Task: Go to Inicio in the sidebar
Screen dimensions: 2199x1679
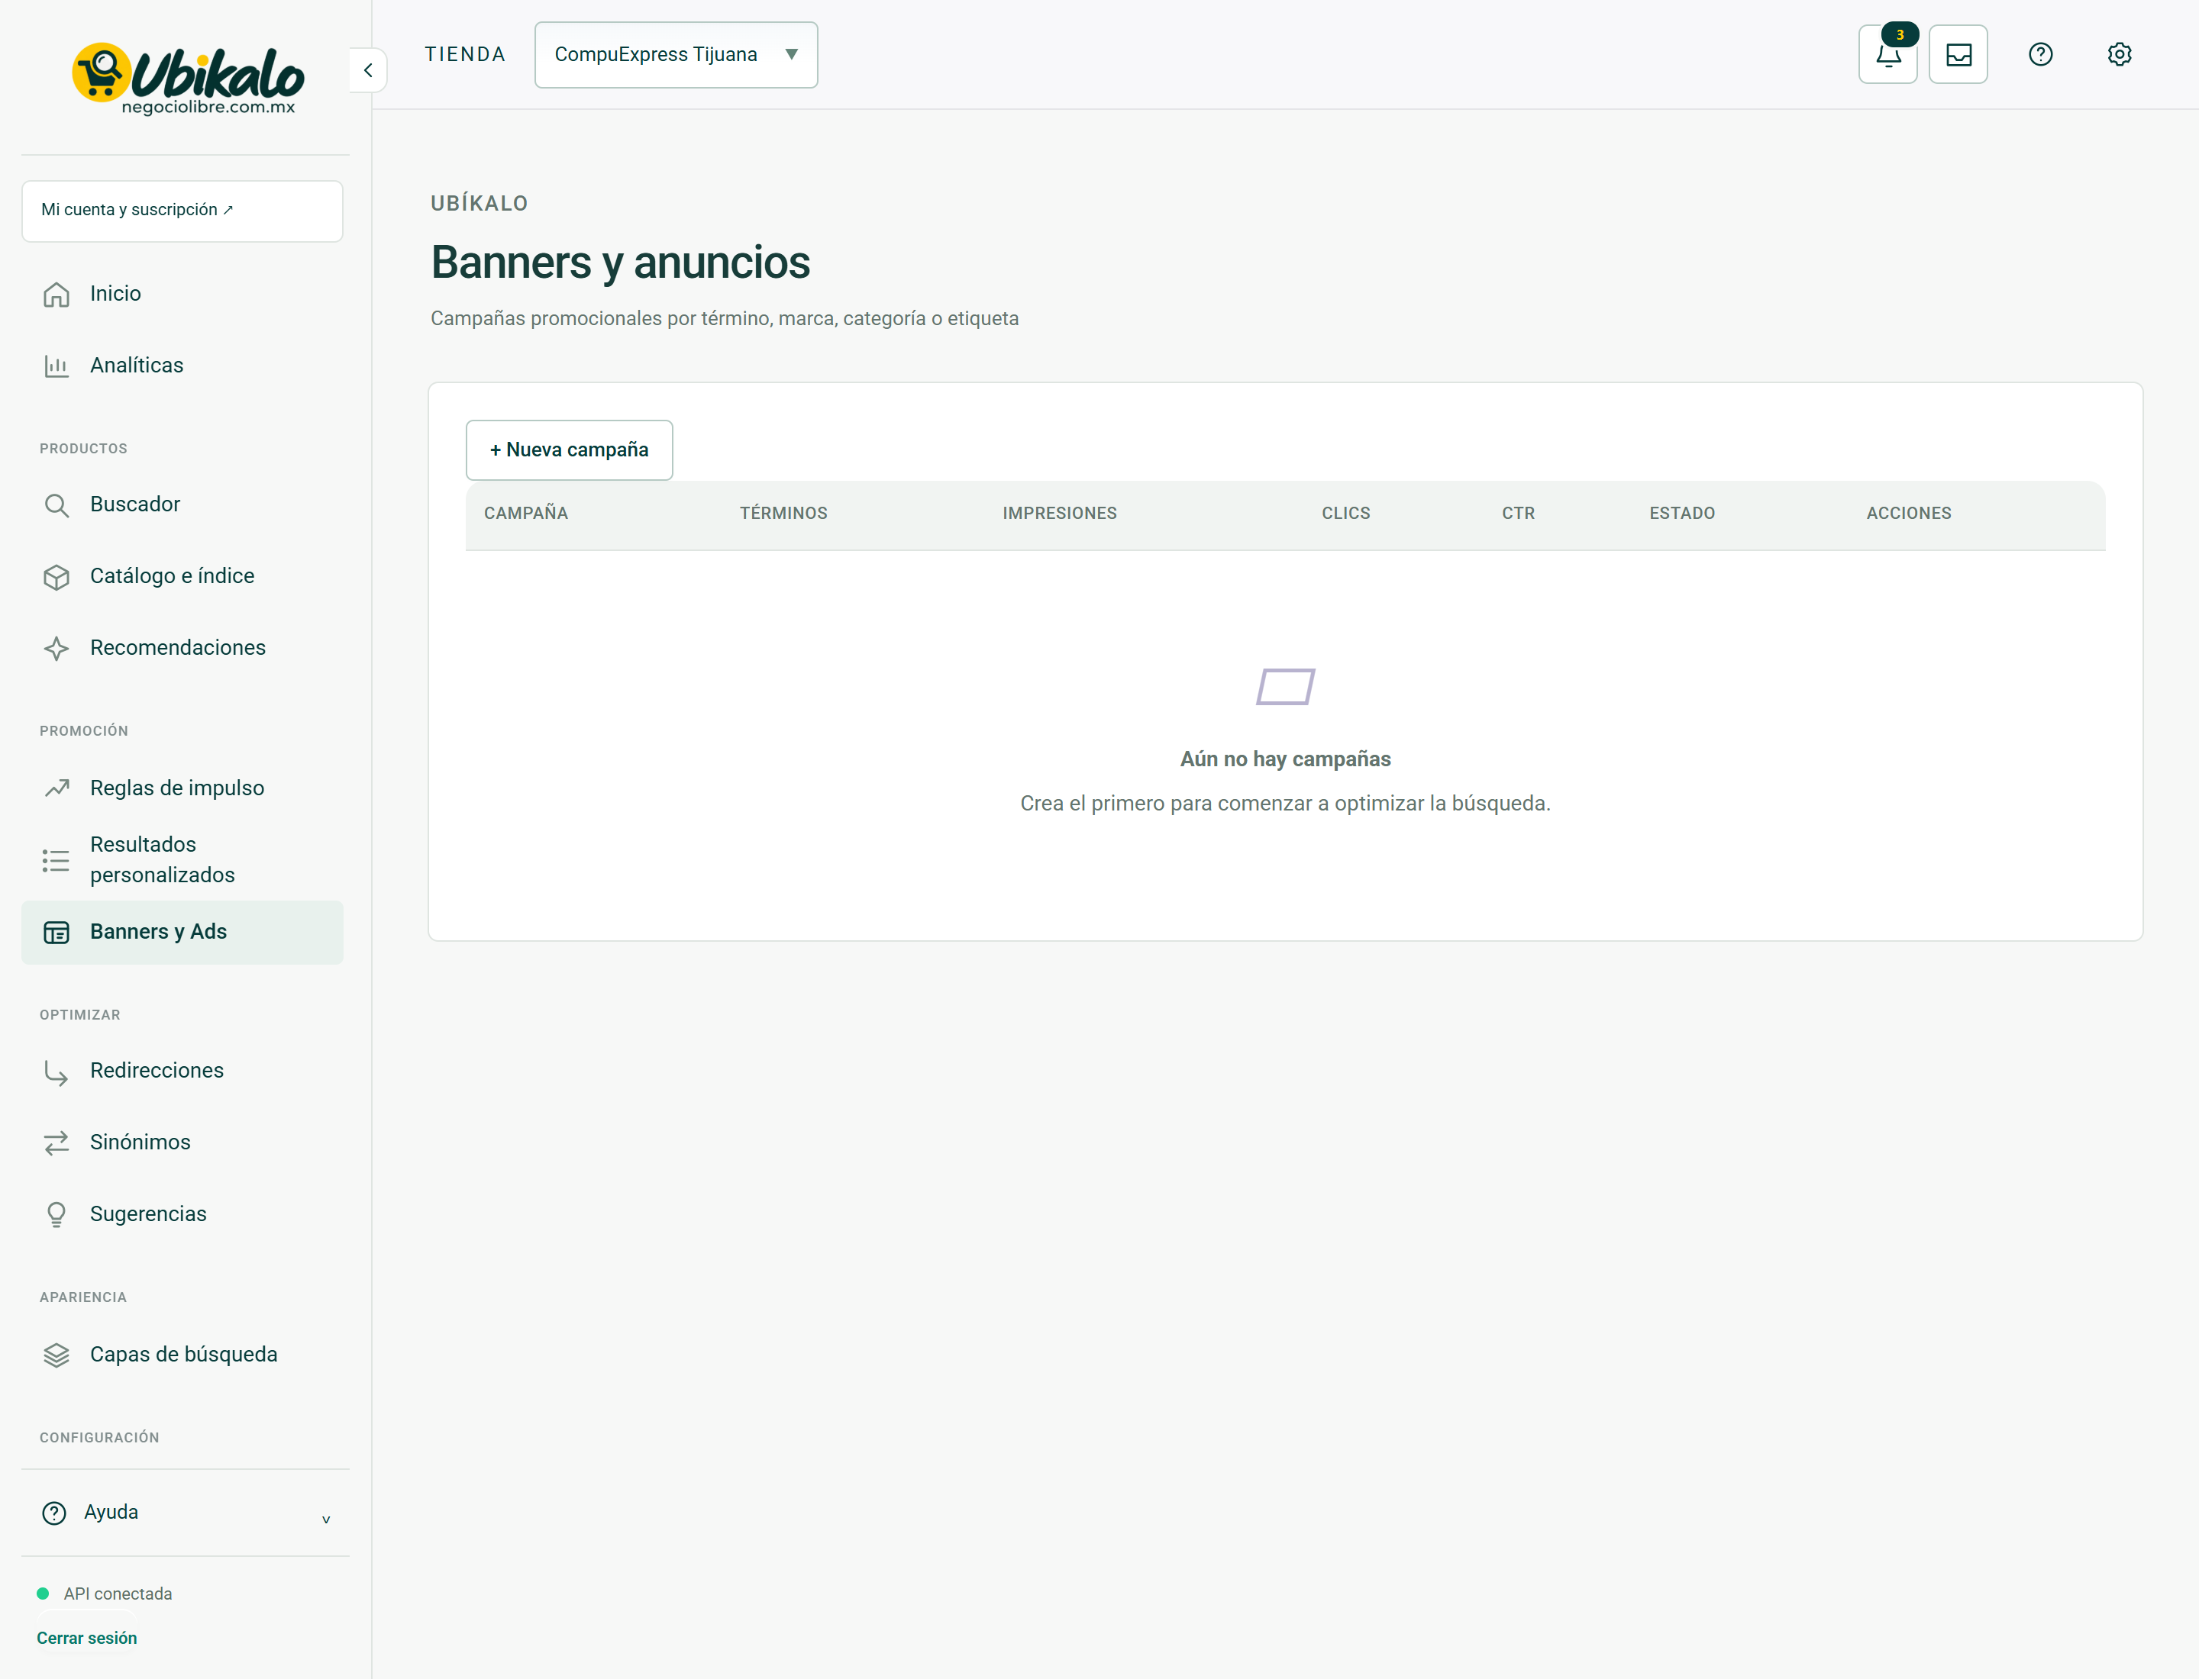Action: [182, 294]
